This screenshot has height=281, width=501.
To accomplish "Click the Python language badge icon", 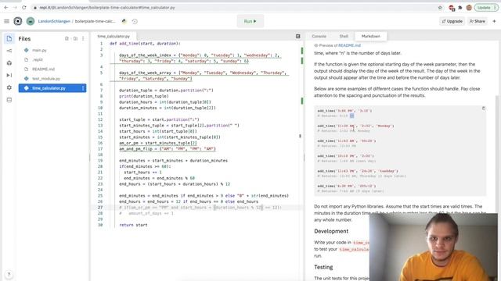I will (x=124, y=21).
